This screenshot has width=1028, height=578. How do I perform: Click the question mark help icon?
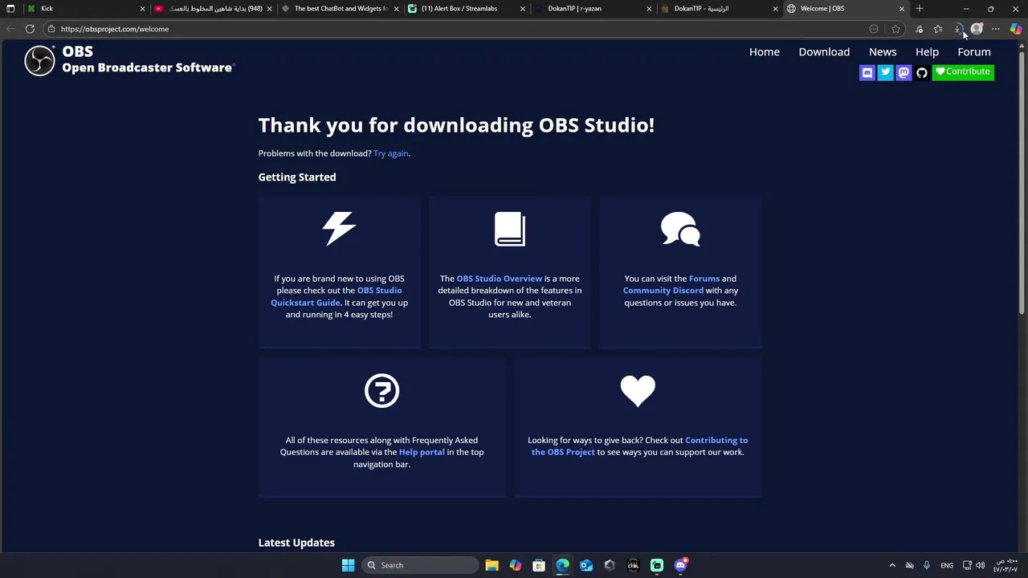(x=381, y=391)
